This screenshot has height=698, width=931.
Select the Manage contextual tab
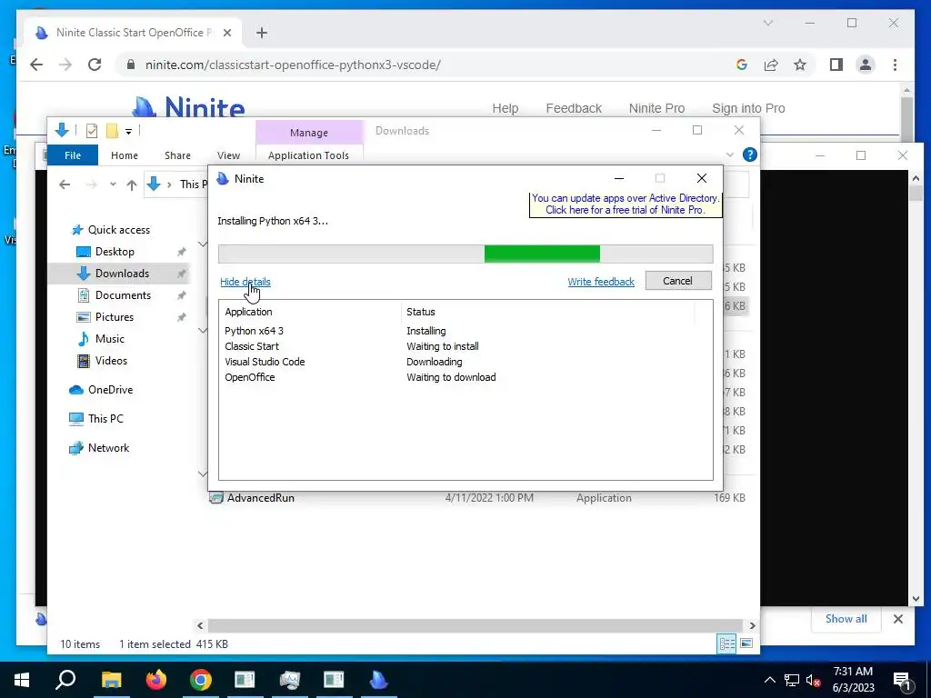309,133
